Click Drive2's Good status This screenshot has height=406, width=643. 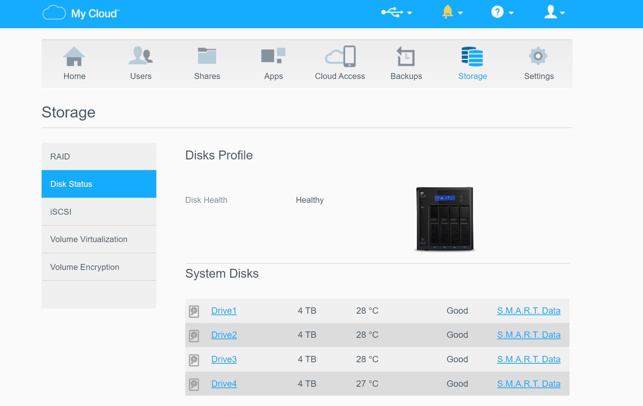pos(457,335)
